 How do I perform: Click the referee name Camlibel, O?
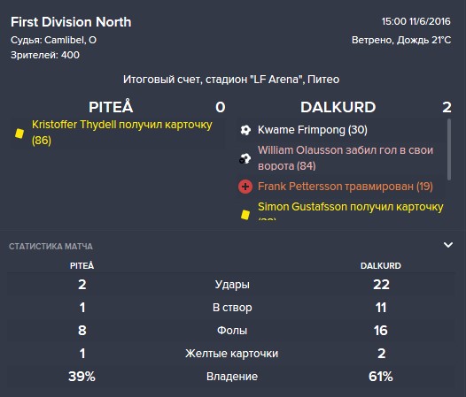click(71, 40)
